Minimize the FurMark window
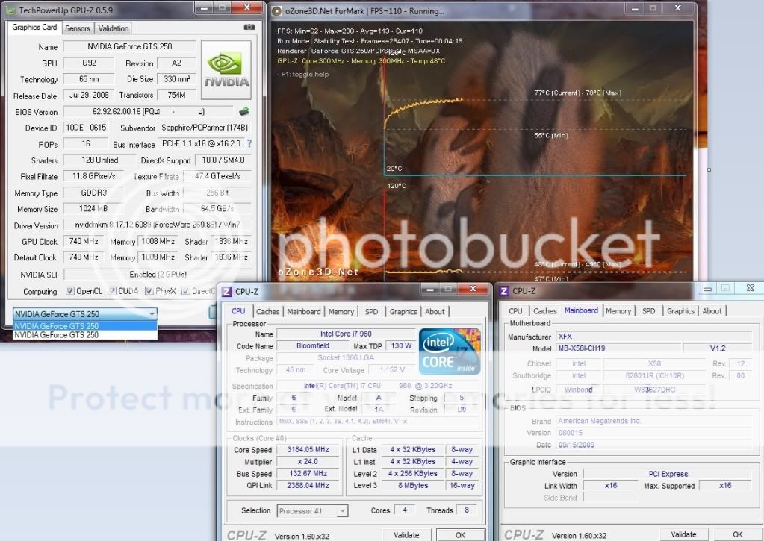Image resolution: width=764 pixels, height=541 pixels. click(635, 9)
